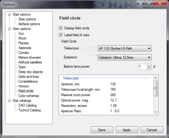Viewport: 169px width, 138px height.
Task: Click into the Barlow lens power field
Action: click(x=142, y=66)
